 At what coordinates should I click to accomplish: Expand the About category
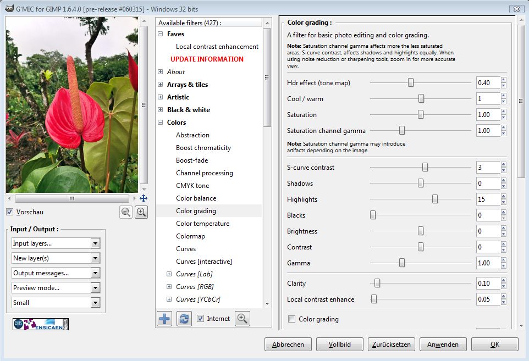click(161, 72)
